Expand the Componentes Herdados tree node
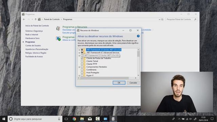This screenshot has height=122, width=217. (79, 67)
